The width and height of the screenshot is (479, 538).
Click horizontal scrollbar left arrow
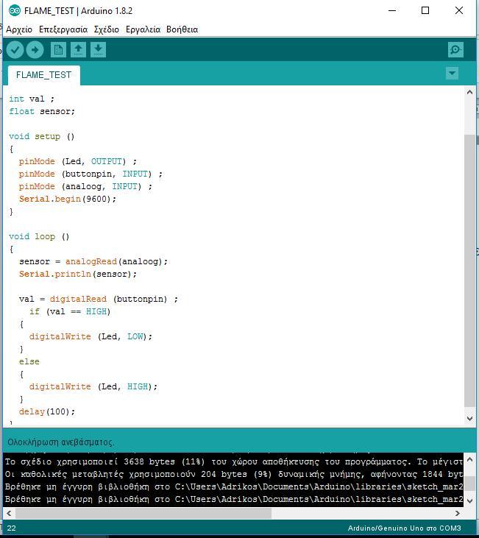point(9,513)
